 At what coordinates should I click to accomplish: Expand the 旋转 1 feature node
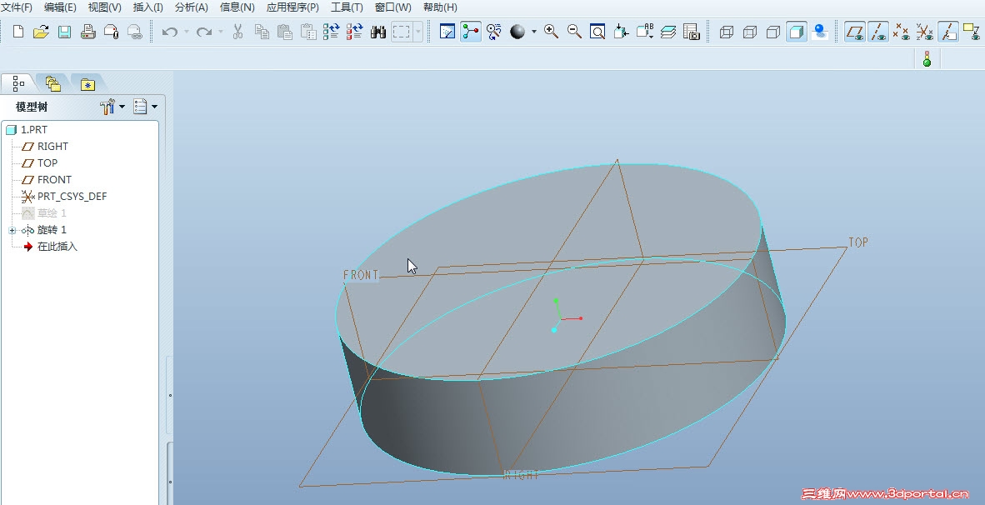12,231
